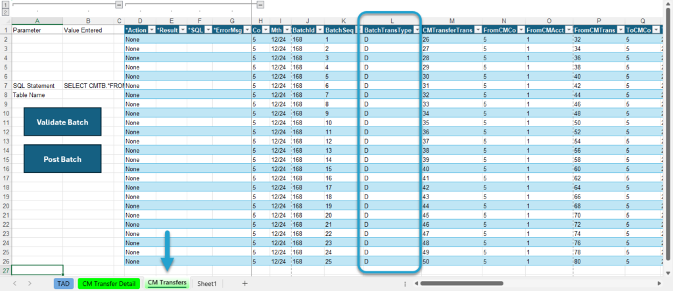Click the Post Batch button
The width and height of the screenshot is (673, 291).
(x=62, y=159)
